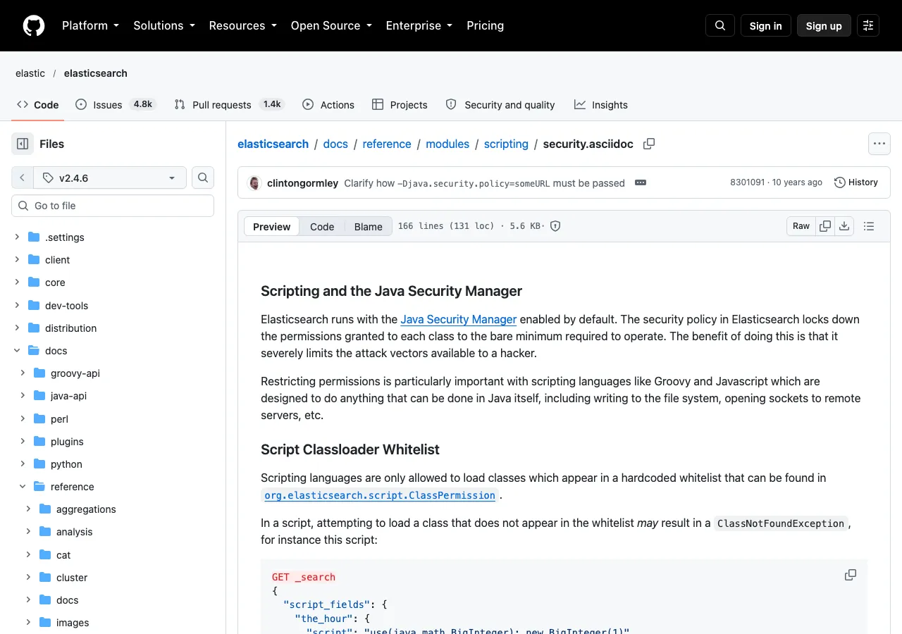
Task: Collapse the docs folder in the tree
Action: [17, 351]
